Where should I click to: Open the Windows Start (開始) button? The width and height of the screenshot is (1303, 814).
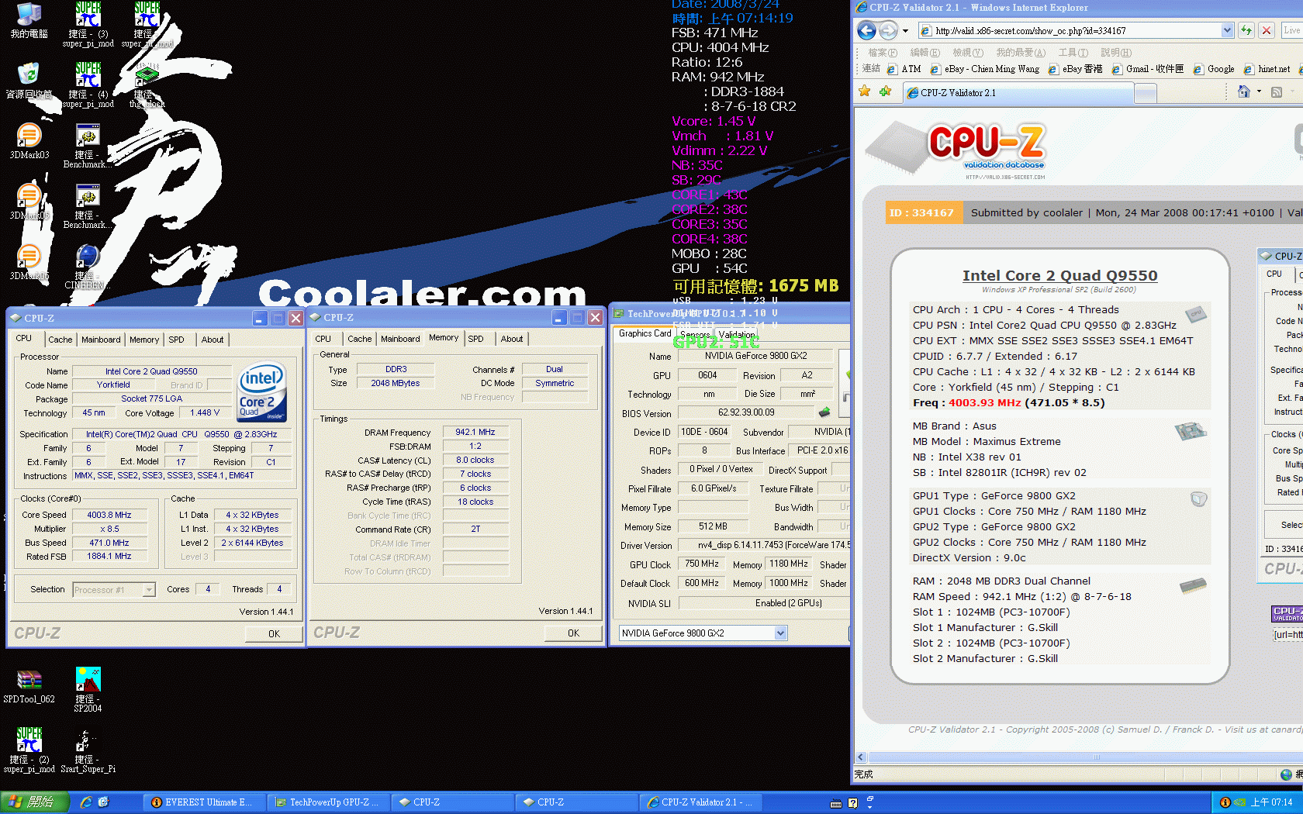coord(35,802)
